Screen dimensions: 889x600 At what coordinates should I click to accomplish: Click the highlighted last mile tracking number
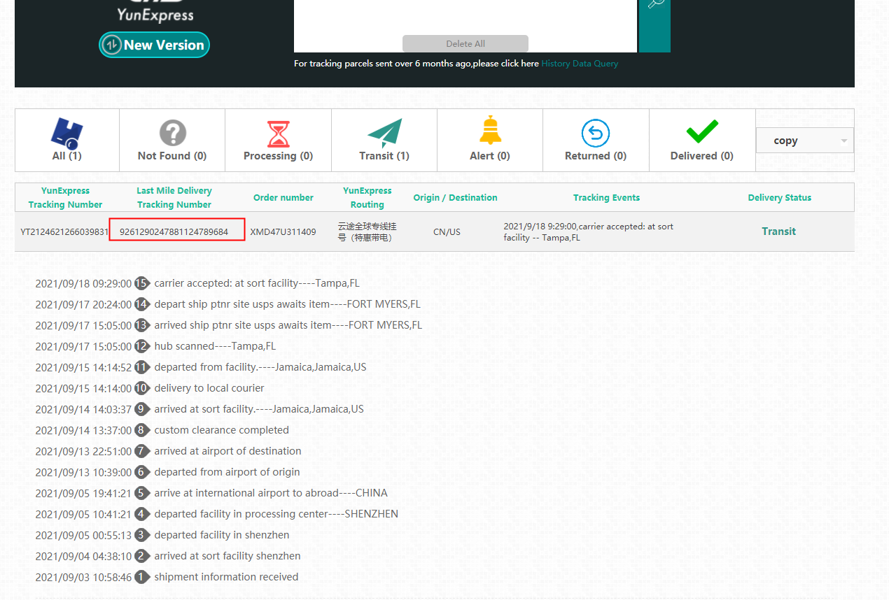pyautogui.click(x=174, y=231)
